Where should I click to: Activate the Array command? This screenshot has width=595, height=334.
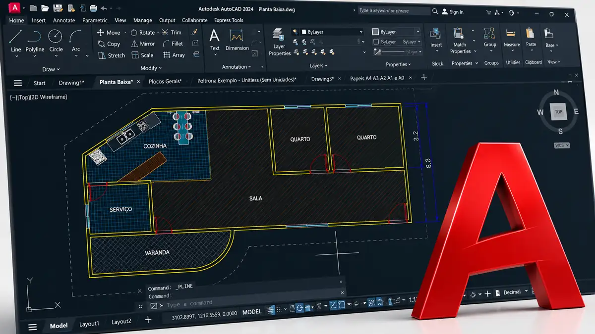[x=174, y=55]
